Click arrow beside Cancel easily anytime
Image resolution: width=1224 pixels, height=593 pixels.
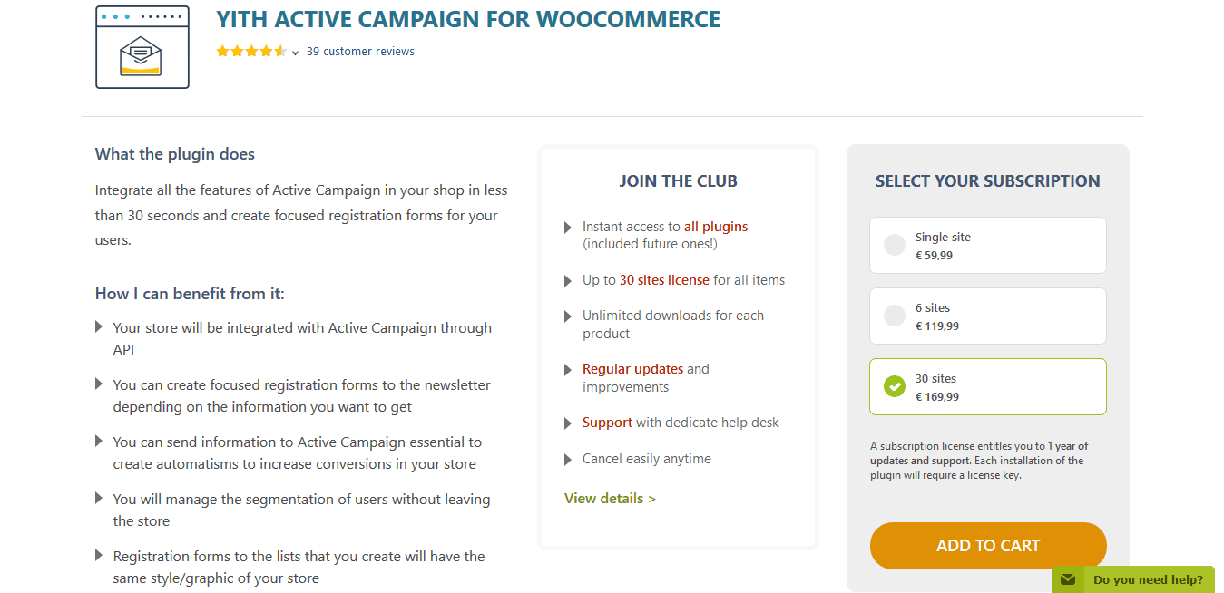[x=569, y=460]
